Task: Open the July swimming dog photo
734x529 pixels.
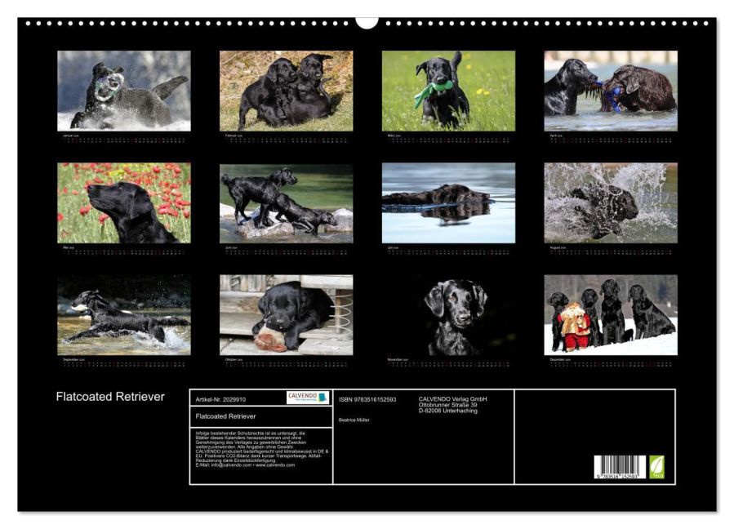Action: (448, 202)
